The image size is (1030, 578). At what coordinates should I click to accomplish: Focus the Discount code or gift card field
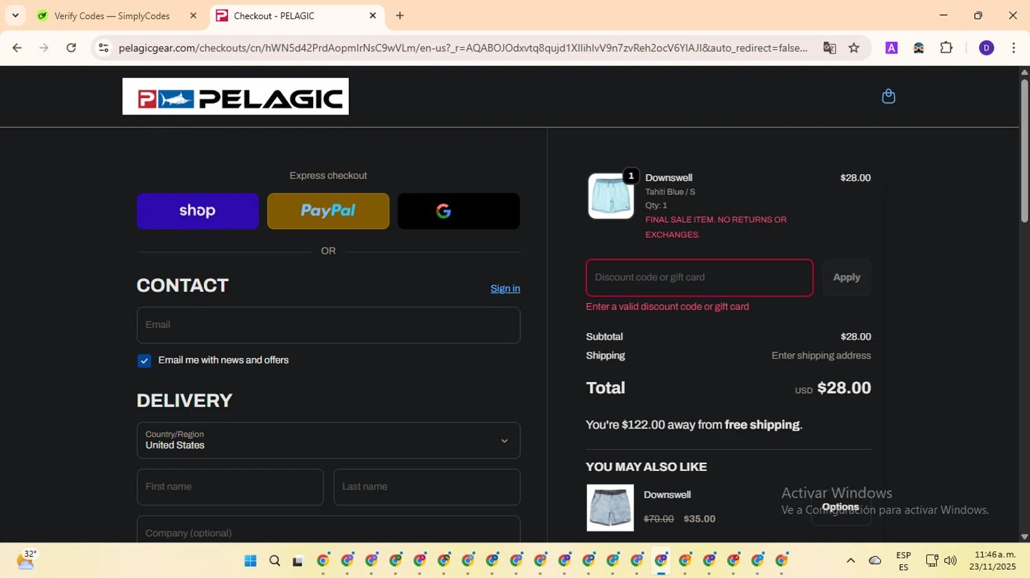click(x=700, y=278)
